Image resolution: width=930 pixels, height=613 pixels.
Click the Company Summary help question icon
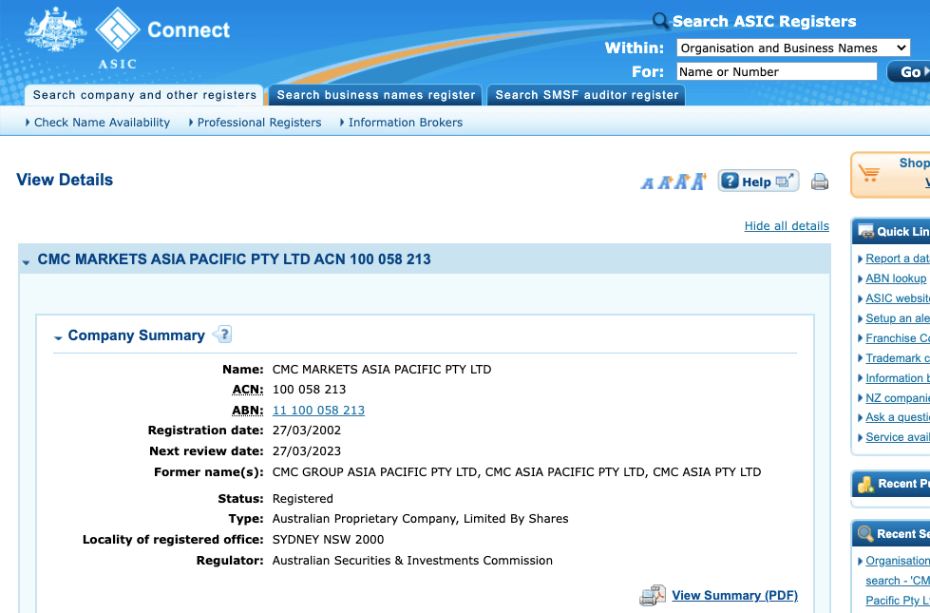click(222, 335)
